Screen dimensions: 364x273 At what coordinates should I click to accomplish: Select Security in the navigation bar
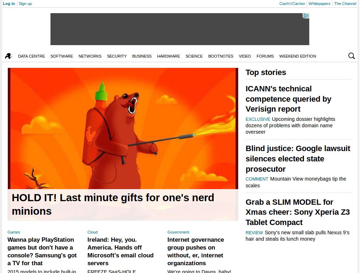[x=117, y=56]
